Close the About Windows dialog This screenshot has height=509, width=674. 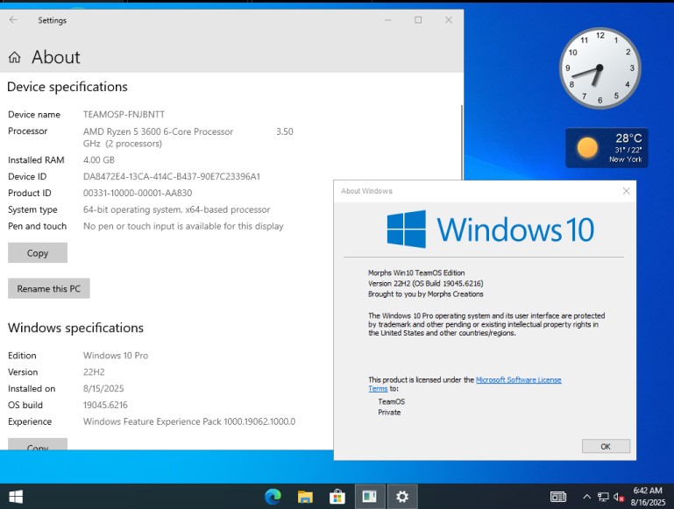[x=627, y=191]
